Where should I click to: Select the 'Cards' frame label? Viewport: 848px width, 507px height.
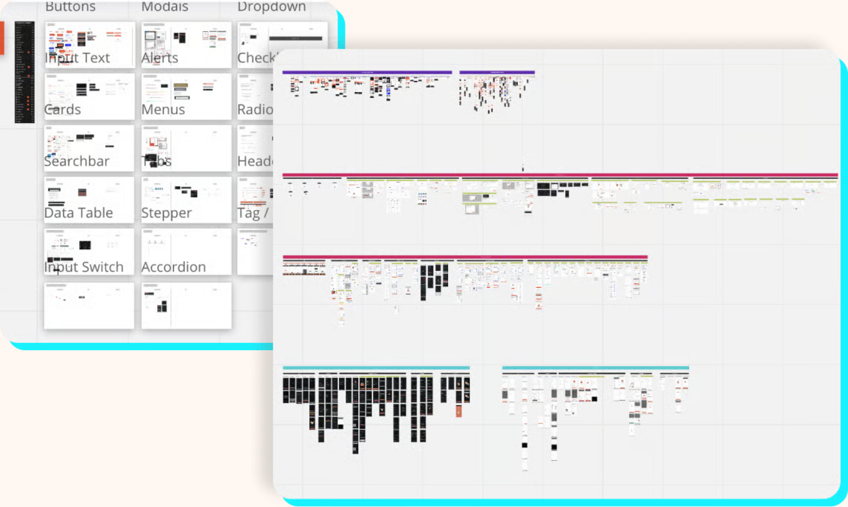62,110
